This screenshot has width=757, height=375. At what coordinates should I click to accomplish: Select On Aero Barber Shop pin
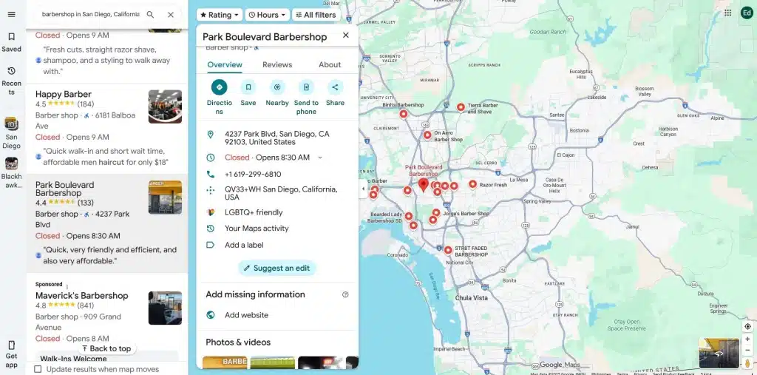tap(427, 135)
